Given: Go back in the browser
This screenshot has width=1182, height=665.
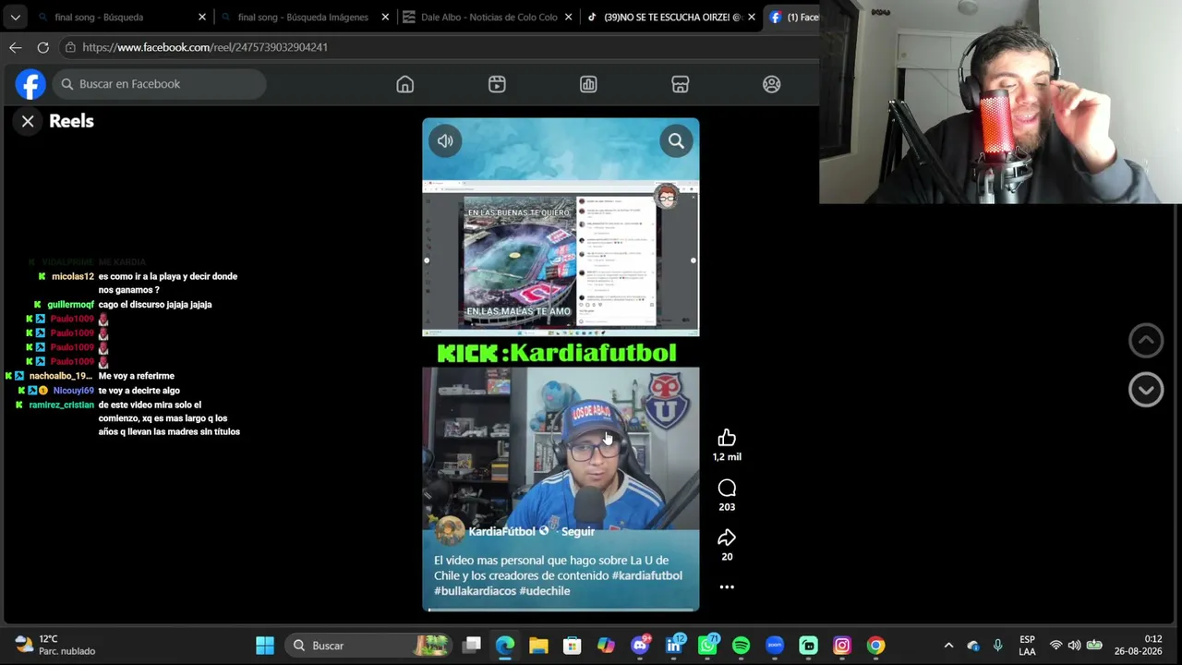Looking at the screenshot, I should (x=16, y=47).
